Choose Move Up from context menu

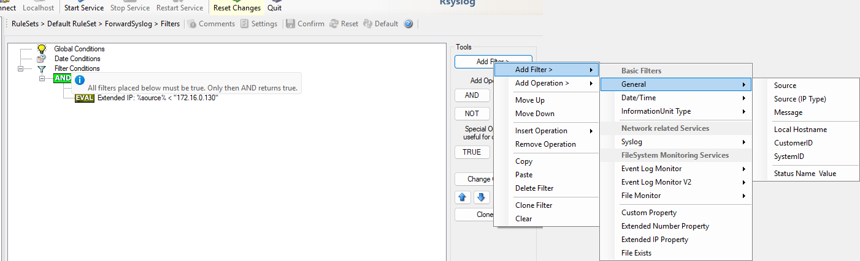pos(547,100)
